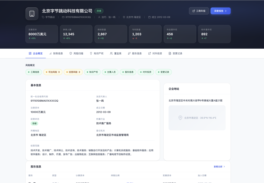264x183 pixels.
Task: Click the 认缴资本 column header
Action: click(80, 175)
